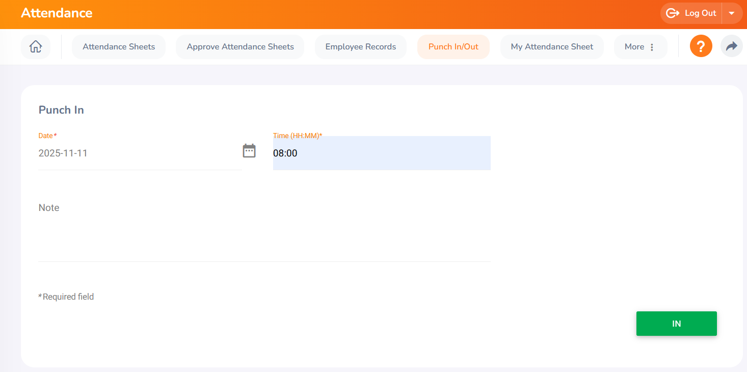Click the share arrow icon
Viewport: 747px width, 372px height.
pyautogui.click(x=731, y=47)
